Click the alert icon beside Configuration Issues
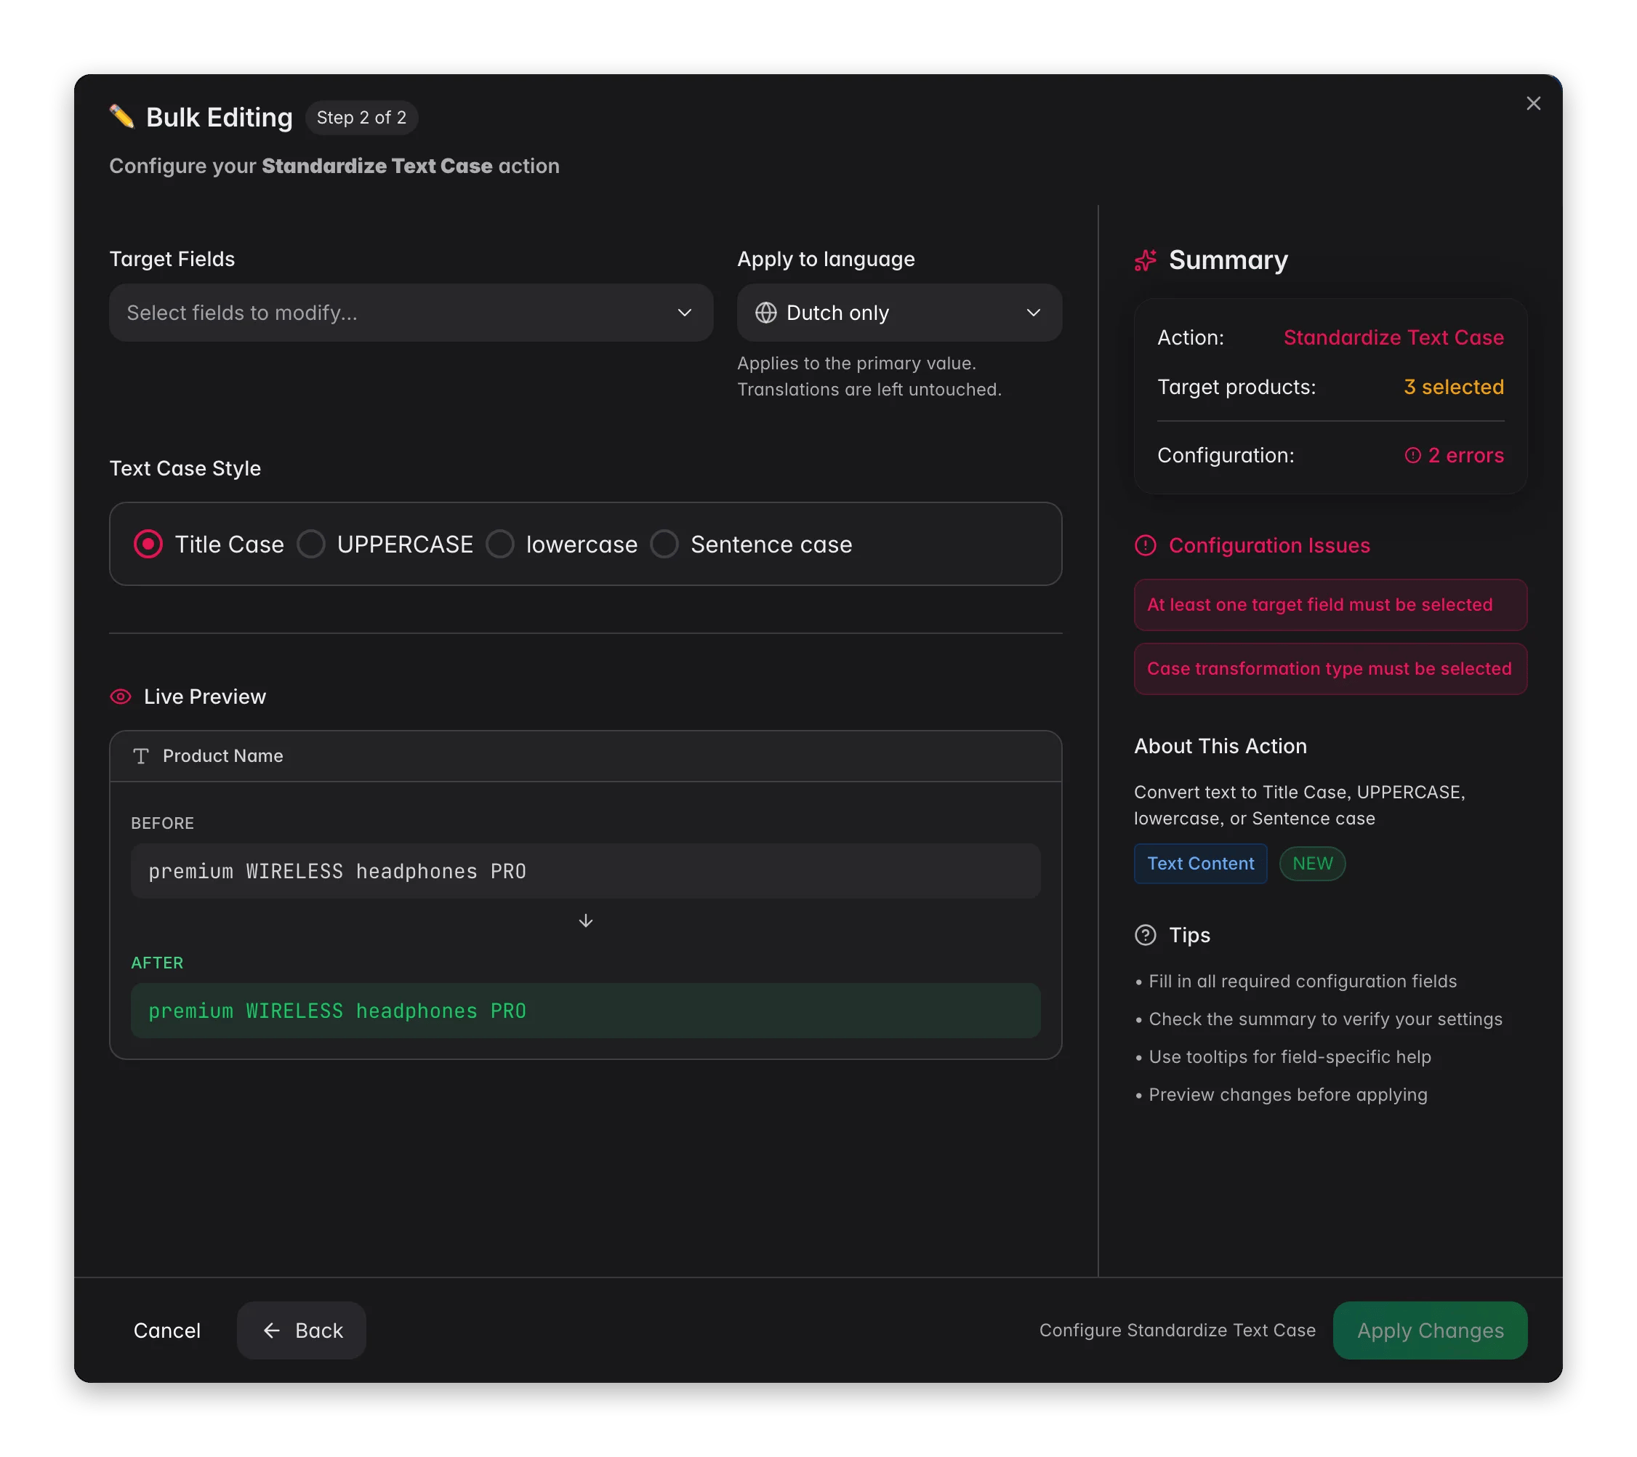The width and height of the screenshot is (1637, 1457). pyautogui.click(x=1146, y=545)
